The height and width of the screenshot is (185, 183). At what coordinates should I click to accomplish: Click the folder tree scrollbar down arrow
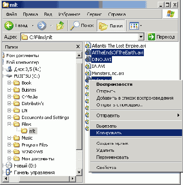click(x=79, y=172)
